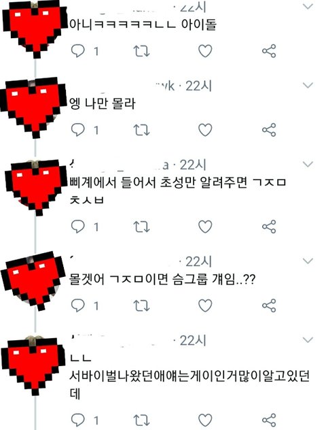Open the chevron menu on the '서바이벌나왔던' tweet
This screenshot has width=326, height=430.
(x=308, y=340)
